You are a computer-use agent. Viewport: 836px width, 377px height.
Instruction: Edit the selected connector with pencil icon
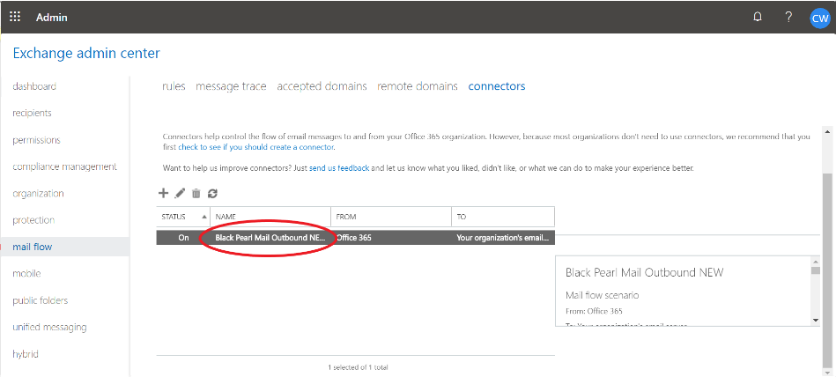click(180, 193)
